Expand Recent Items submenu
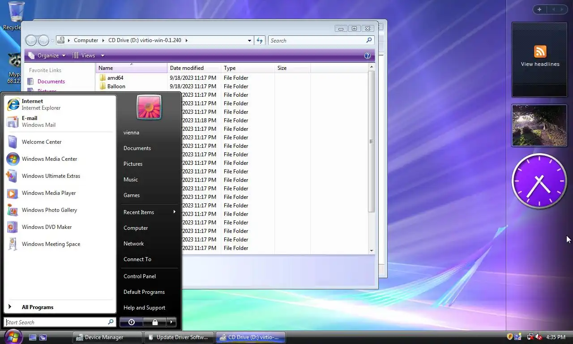The height and width of the screenshot is (344, 573). click(x=149, y=212)
